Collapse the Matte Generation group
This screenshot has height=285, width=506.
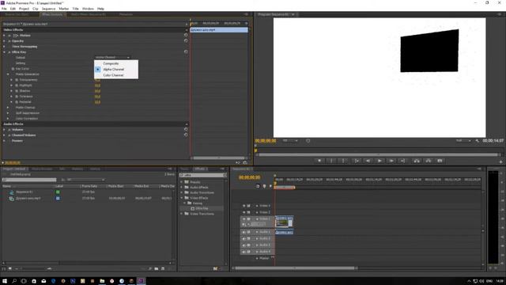(8, 74)
